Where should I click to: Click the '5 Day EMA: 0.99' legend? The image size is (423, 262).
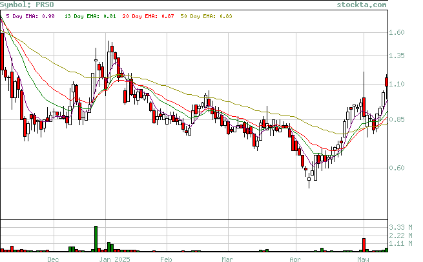point(30,16)
